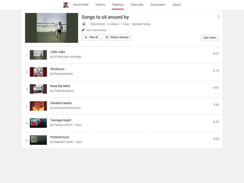Click the pencil icon to add description

pos(83,30)
